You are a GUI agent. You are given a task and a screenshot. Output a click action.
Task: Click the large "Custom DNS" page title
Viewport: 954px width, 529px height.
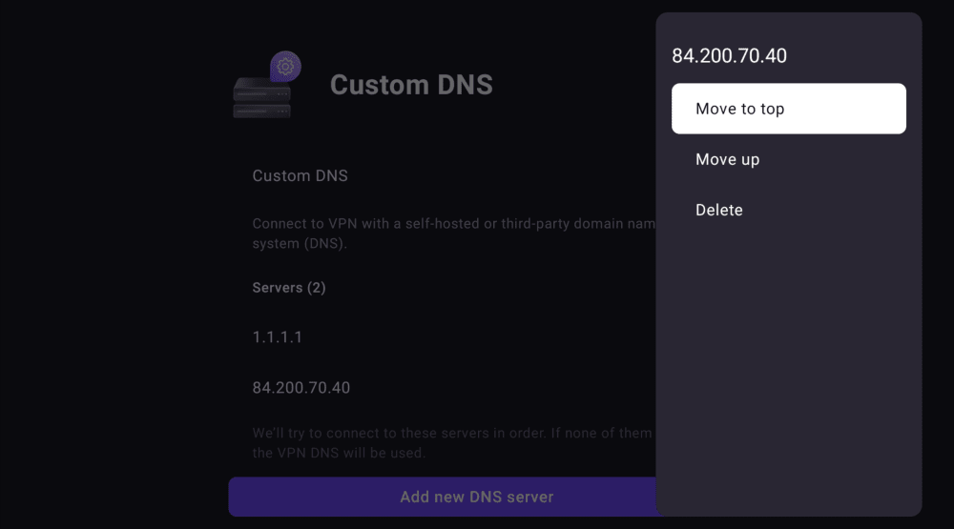click(411, 85)
